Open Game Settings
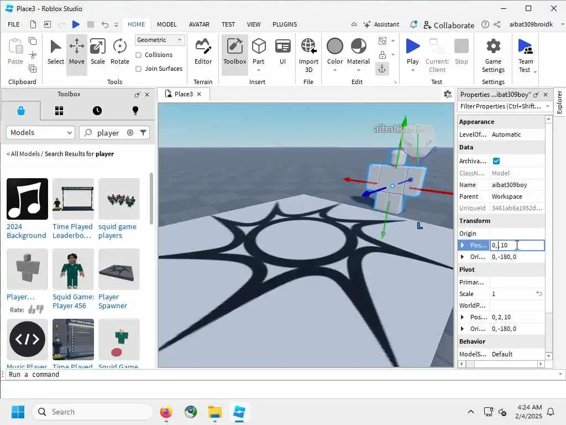566x425 pixels. (x=493, y=55)
